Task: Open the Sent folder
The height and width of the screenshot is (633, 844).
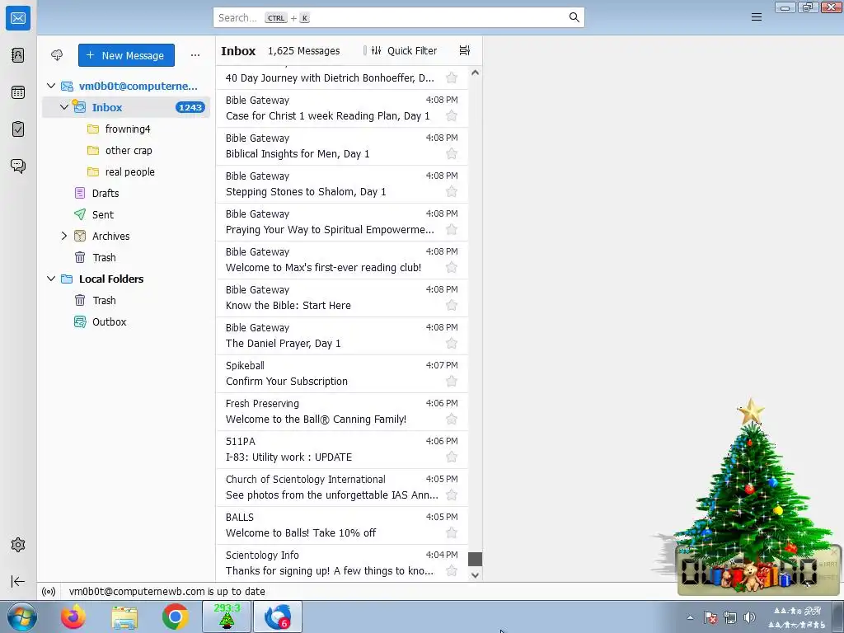Action: (x=126, y=215)
